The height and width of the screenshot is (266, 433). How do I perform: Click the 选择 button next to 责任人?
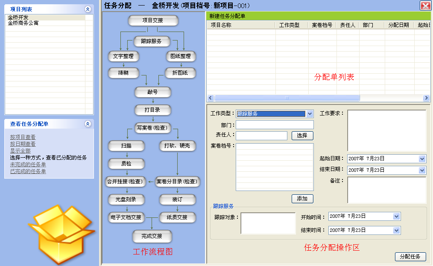pyautogui.click(x=302, y=136)
